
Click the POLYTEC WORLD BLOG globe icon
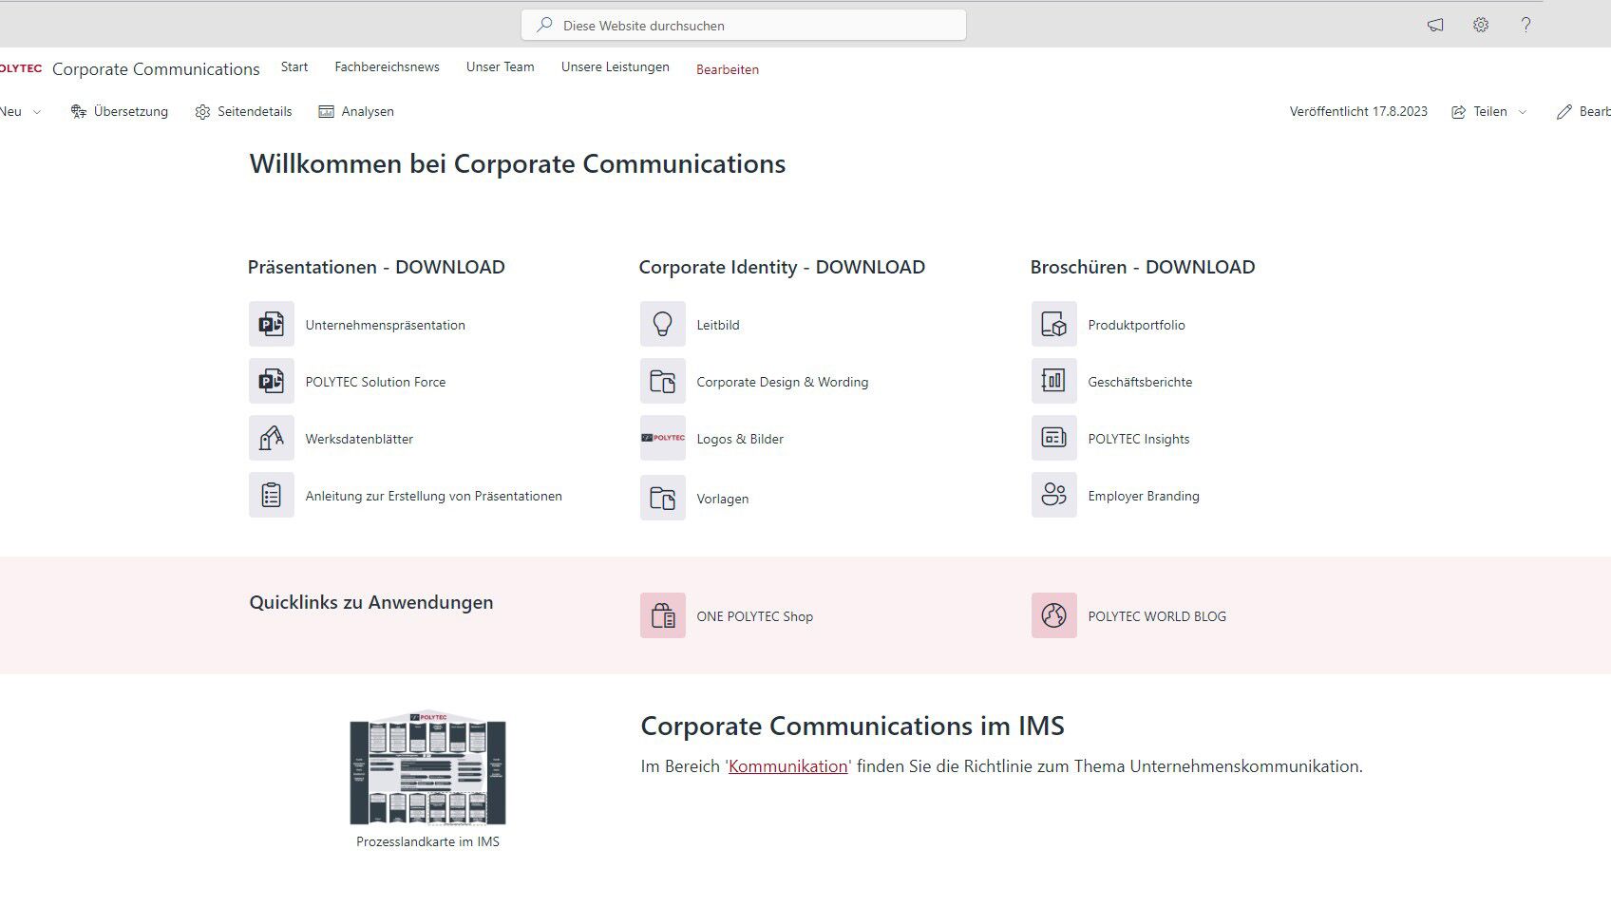click(x=1054, y=615)
